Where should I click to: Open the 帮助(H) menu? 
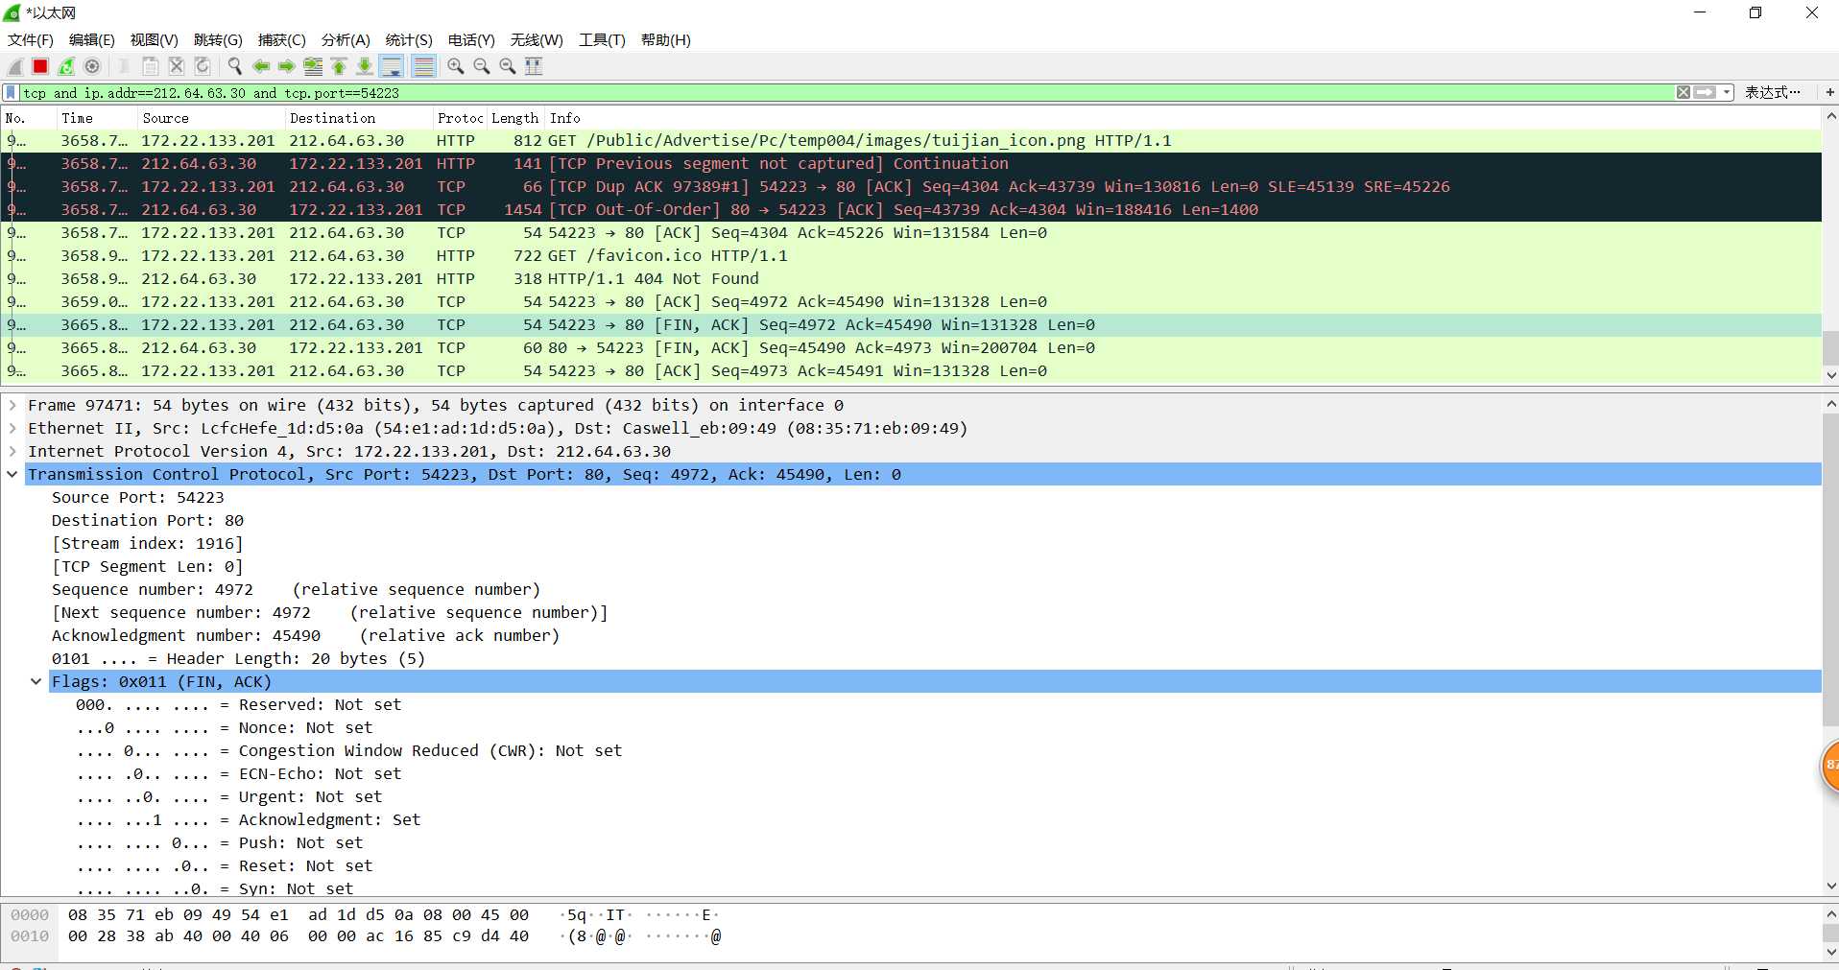pyautogui.click(x=666, y=39)
